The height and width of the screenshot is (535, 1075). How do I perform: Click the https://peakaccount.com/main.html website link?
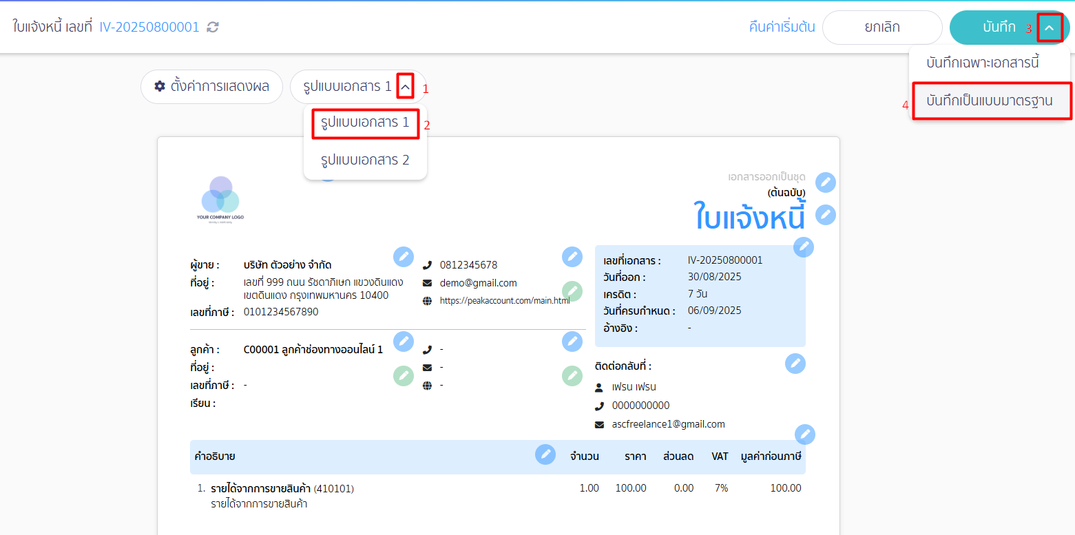[x=505, y=301]
